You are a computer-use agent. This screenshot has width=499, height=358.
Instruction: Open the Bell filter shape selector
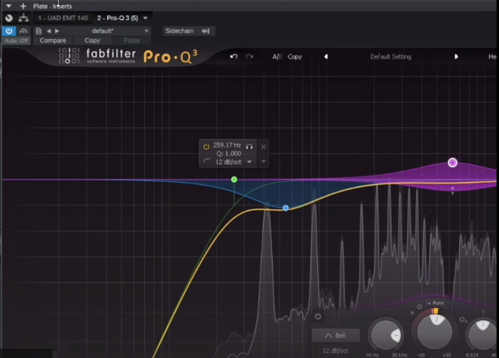click(x=335, y=335)
